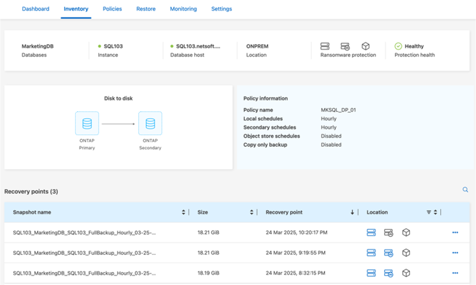
Task: Click ransomware protection cube icon in header
Action: [x=366, y=46]
